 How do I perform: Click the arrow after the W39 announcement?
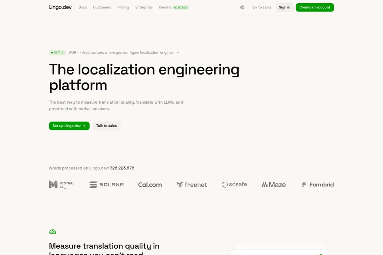tap(178, 53)
